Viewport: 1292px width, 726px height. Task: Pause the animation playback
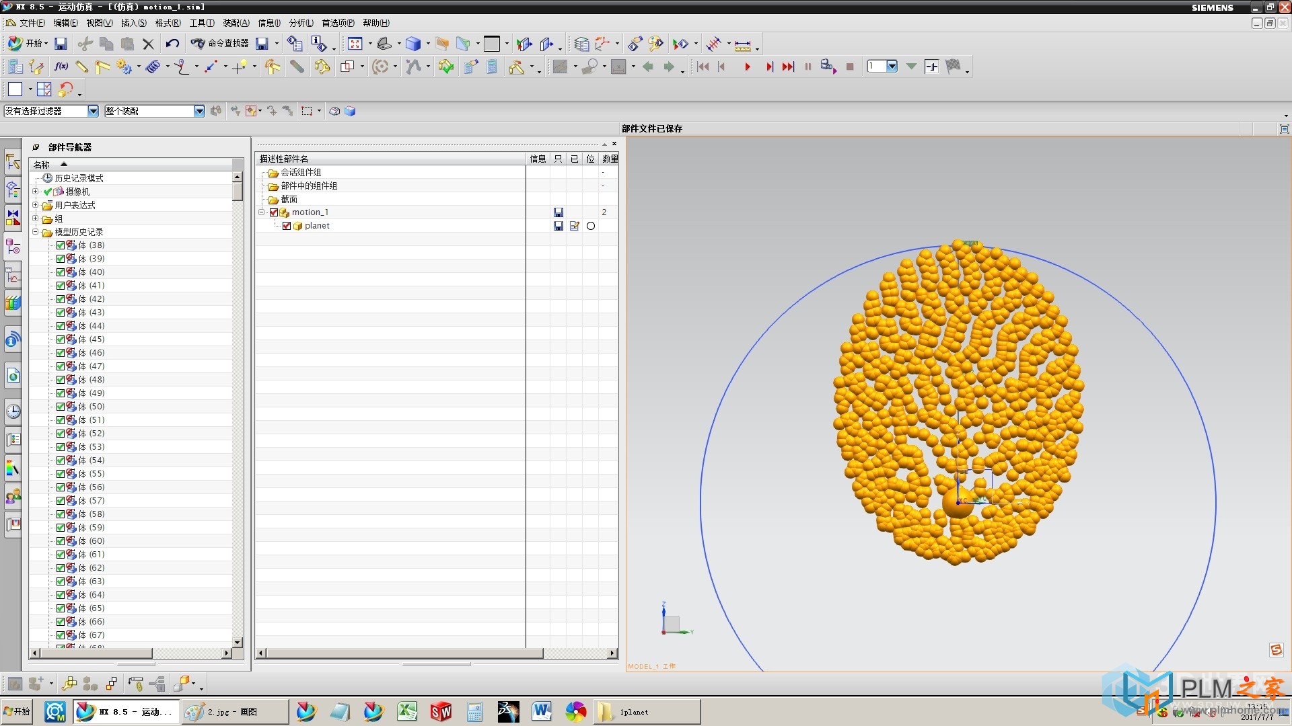pos(808,67)
